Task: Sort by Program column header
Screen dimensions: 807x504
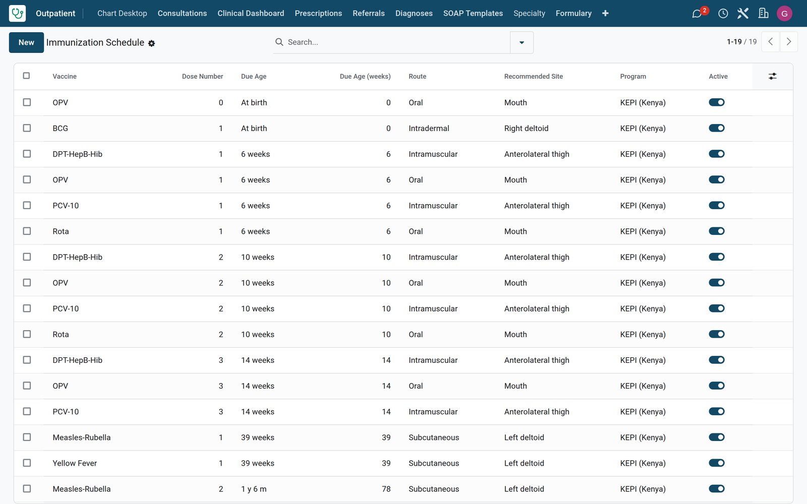Action: coord(633,76)
